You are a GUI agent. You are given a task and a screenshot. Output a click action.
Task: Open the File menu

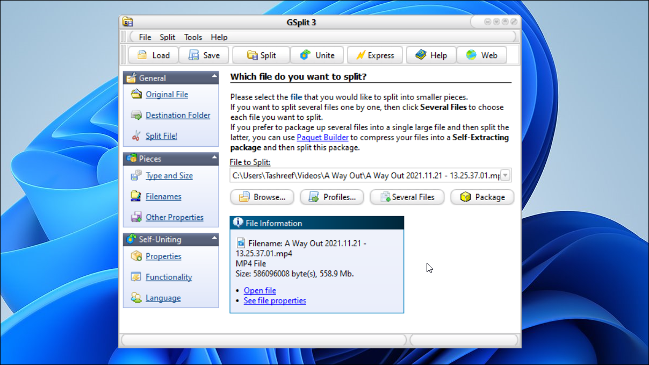point(145,37)
